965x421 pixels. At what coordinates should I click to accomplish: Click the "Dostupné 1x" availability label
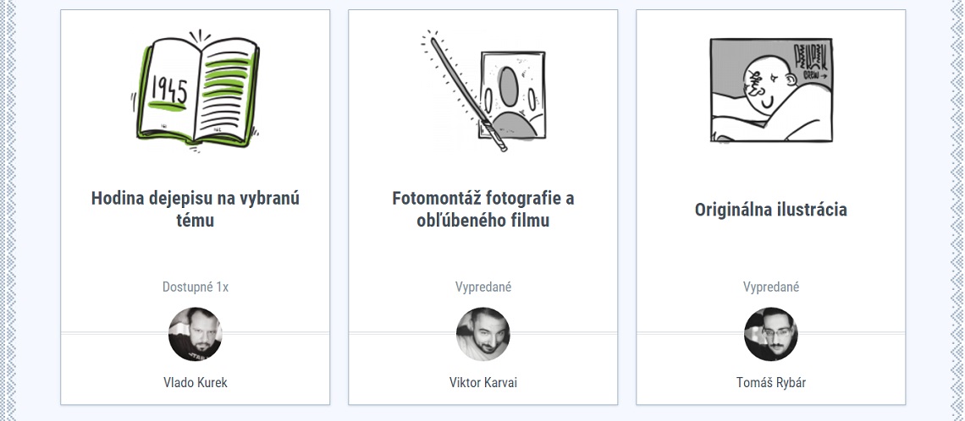196,287
